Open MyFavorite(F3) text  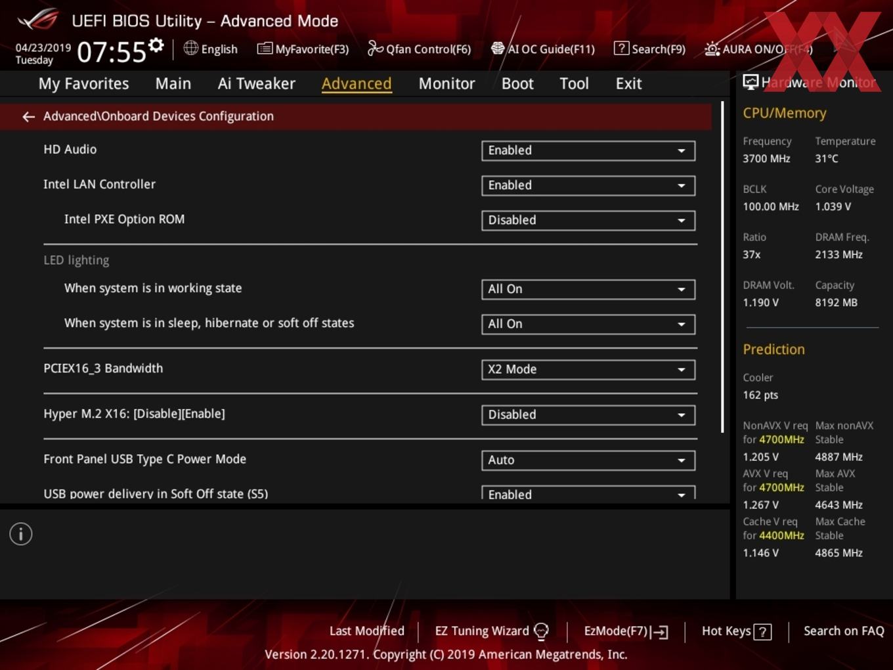click(x=312, y=49)
